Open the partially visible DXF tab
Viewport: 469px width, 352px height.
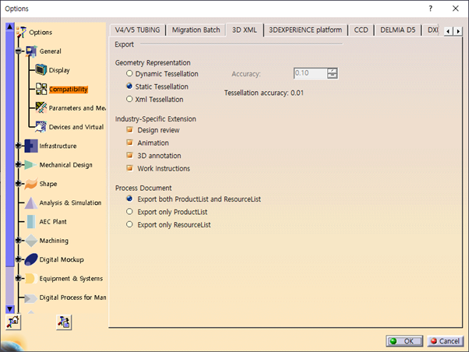point(432,30)
